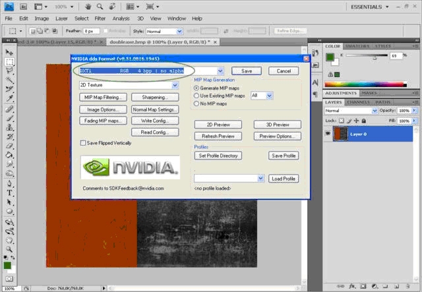This screenshot has height=292, width=422.
Task: Toggle the Anti-alias checkbox
Action: [105, 31]
